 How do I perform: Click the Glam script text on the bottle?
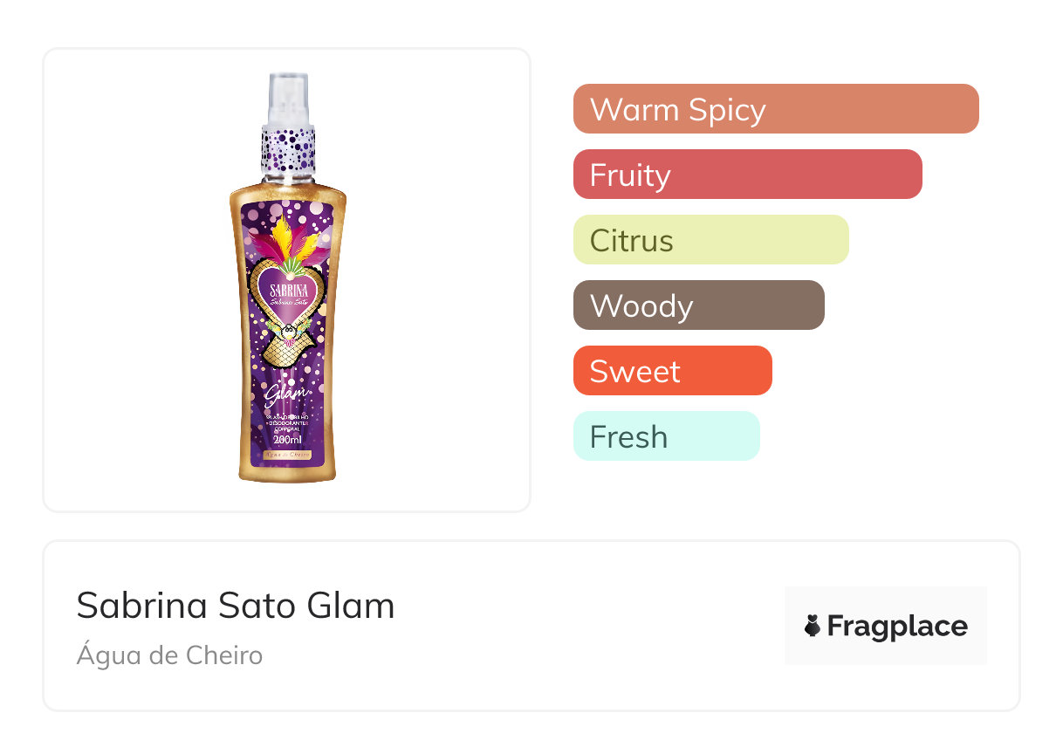[286, 395]
